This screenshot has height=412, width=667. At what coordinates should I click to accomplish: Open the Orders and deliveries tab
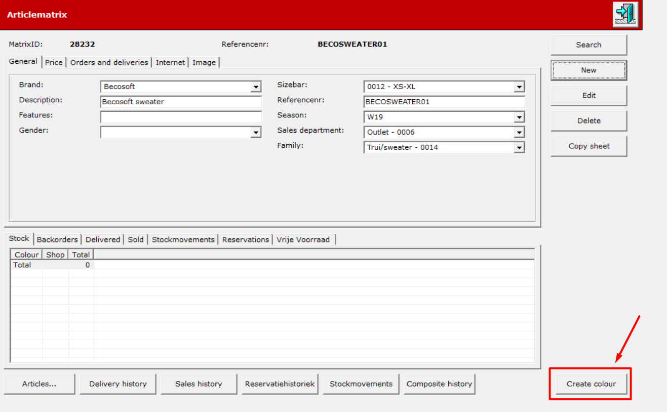point(109,62)
